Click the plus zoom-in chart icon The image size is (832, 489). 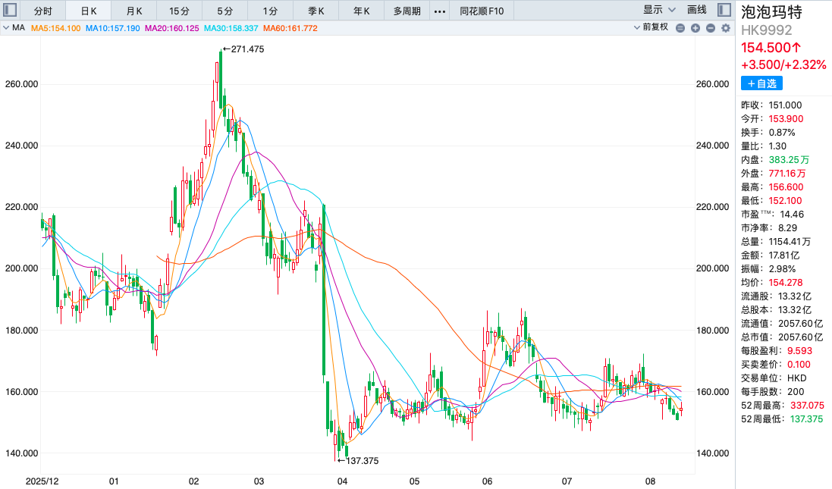point(695,28)
